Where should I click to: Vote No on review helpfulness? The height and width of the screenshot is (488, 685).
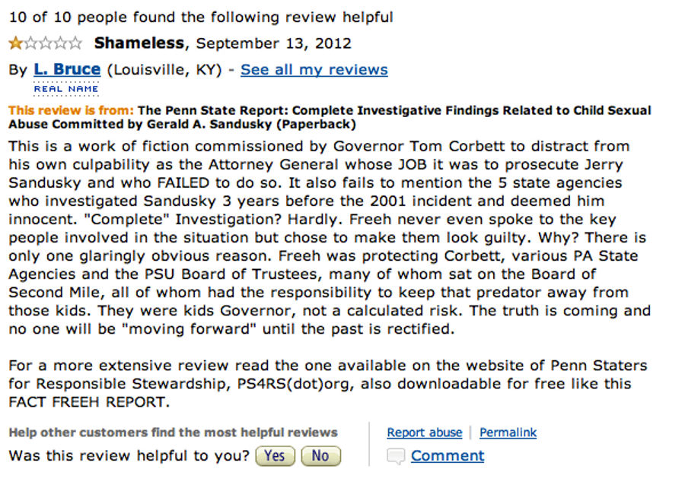[x=320, y=456]
